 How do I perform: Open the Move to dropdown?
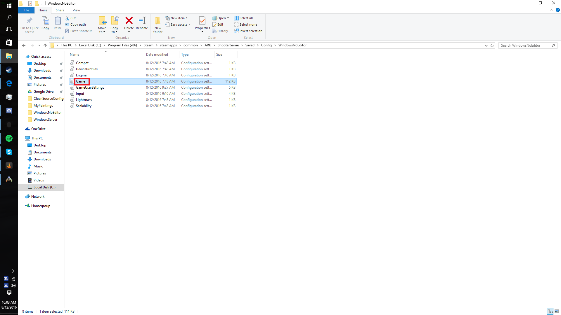tap(102, 24)
